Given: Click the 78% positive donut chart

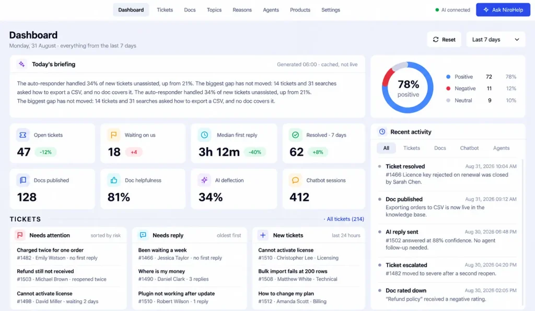Looking at the screenshot, I should [408, 87].
